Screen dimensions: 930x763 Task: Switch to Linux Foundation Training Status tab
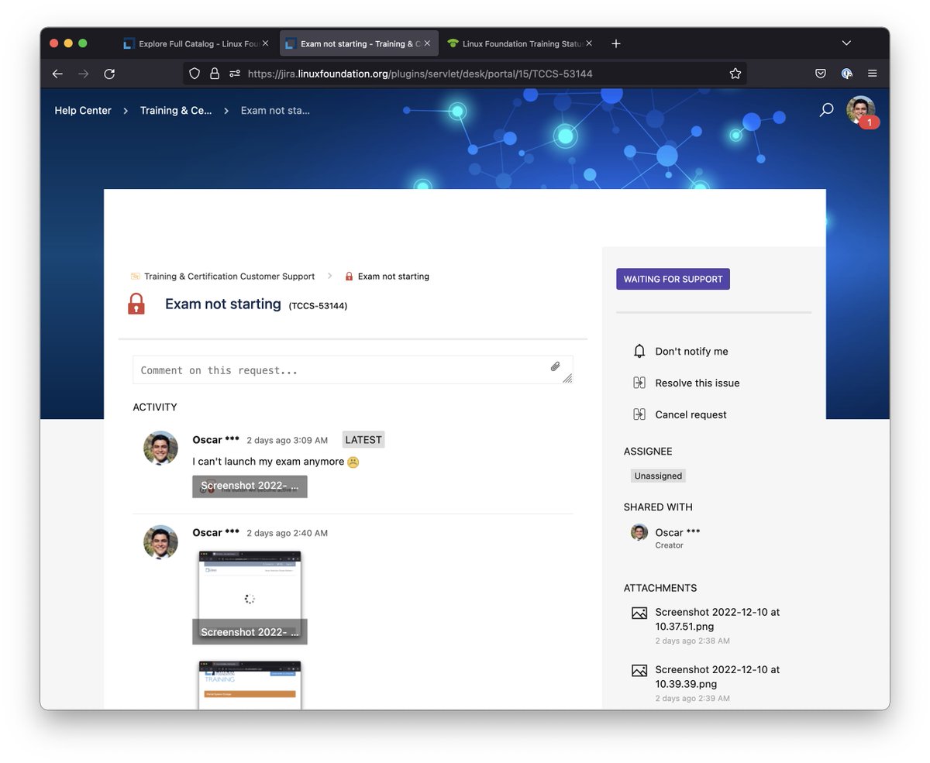tap(520, 43)
